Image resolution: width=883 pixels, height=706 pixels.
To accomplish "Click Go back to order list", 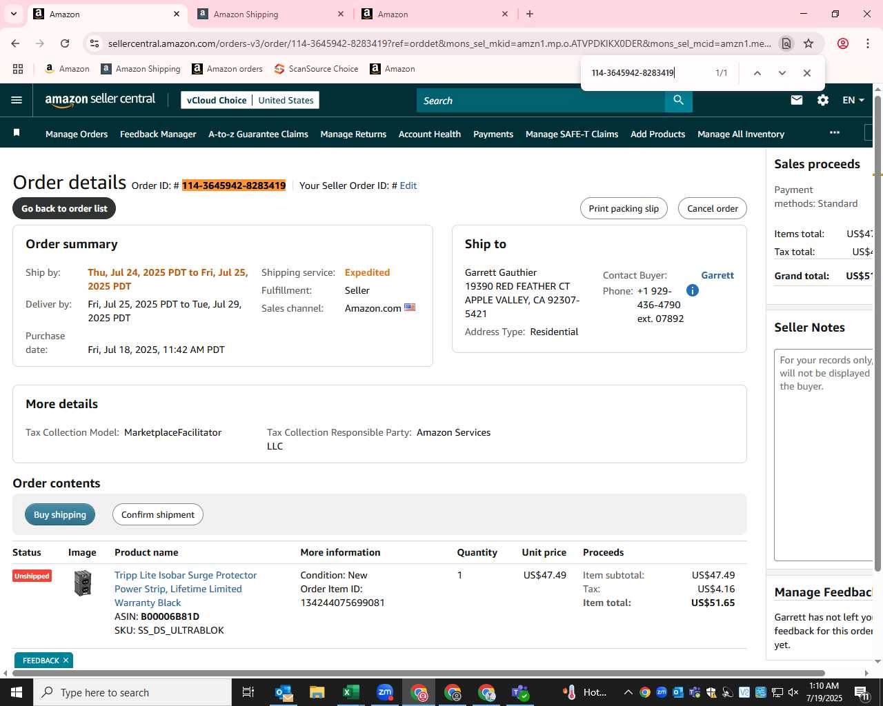I will coord(64,208).
